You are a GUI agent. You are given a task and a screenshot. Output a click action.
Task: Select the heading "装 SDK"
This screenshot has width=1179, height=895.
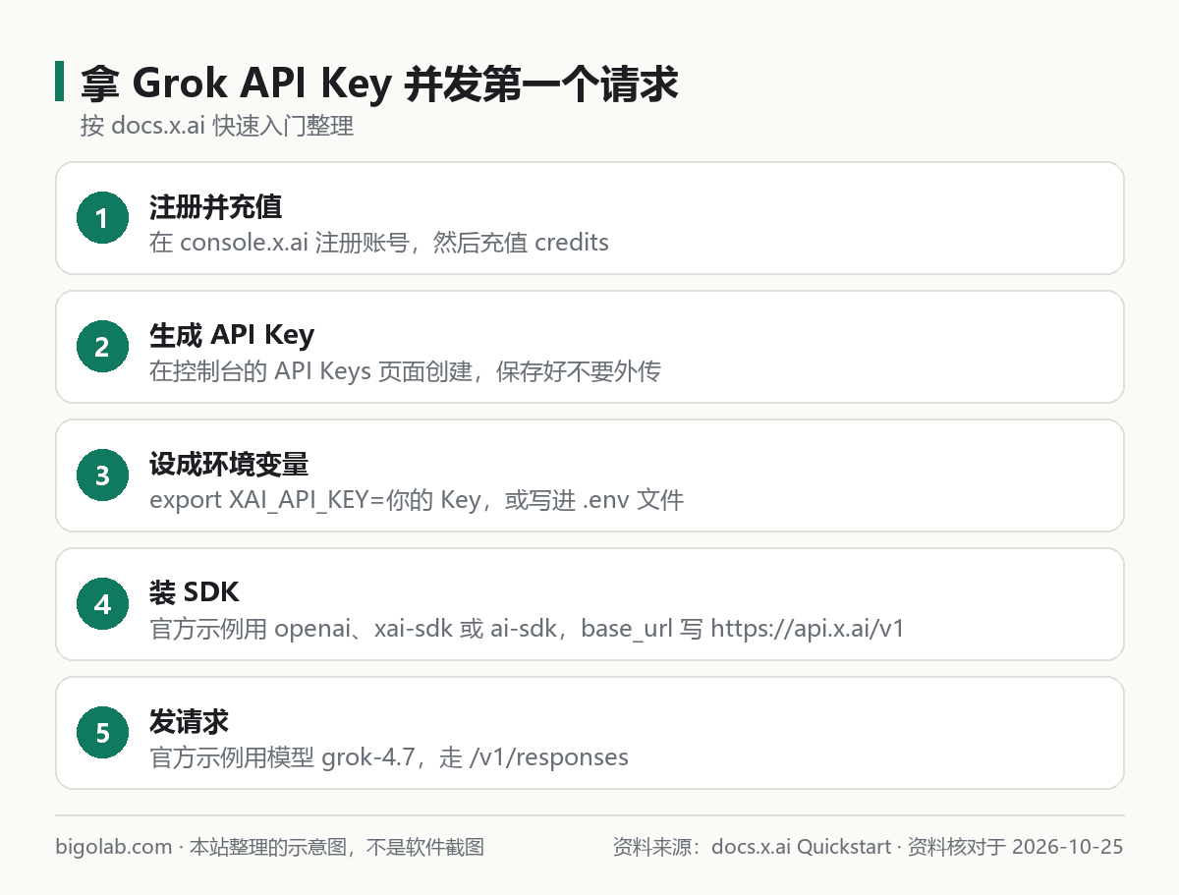point(195,593)
